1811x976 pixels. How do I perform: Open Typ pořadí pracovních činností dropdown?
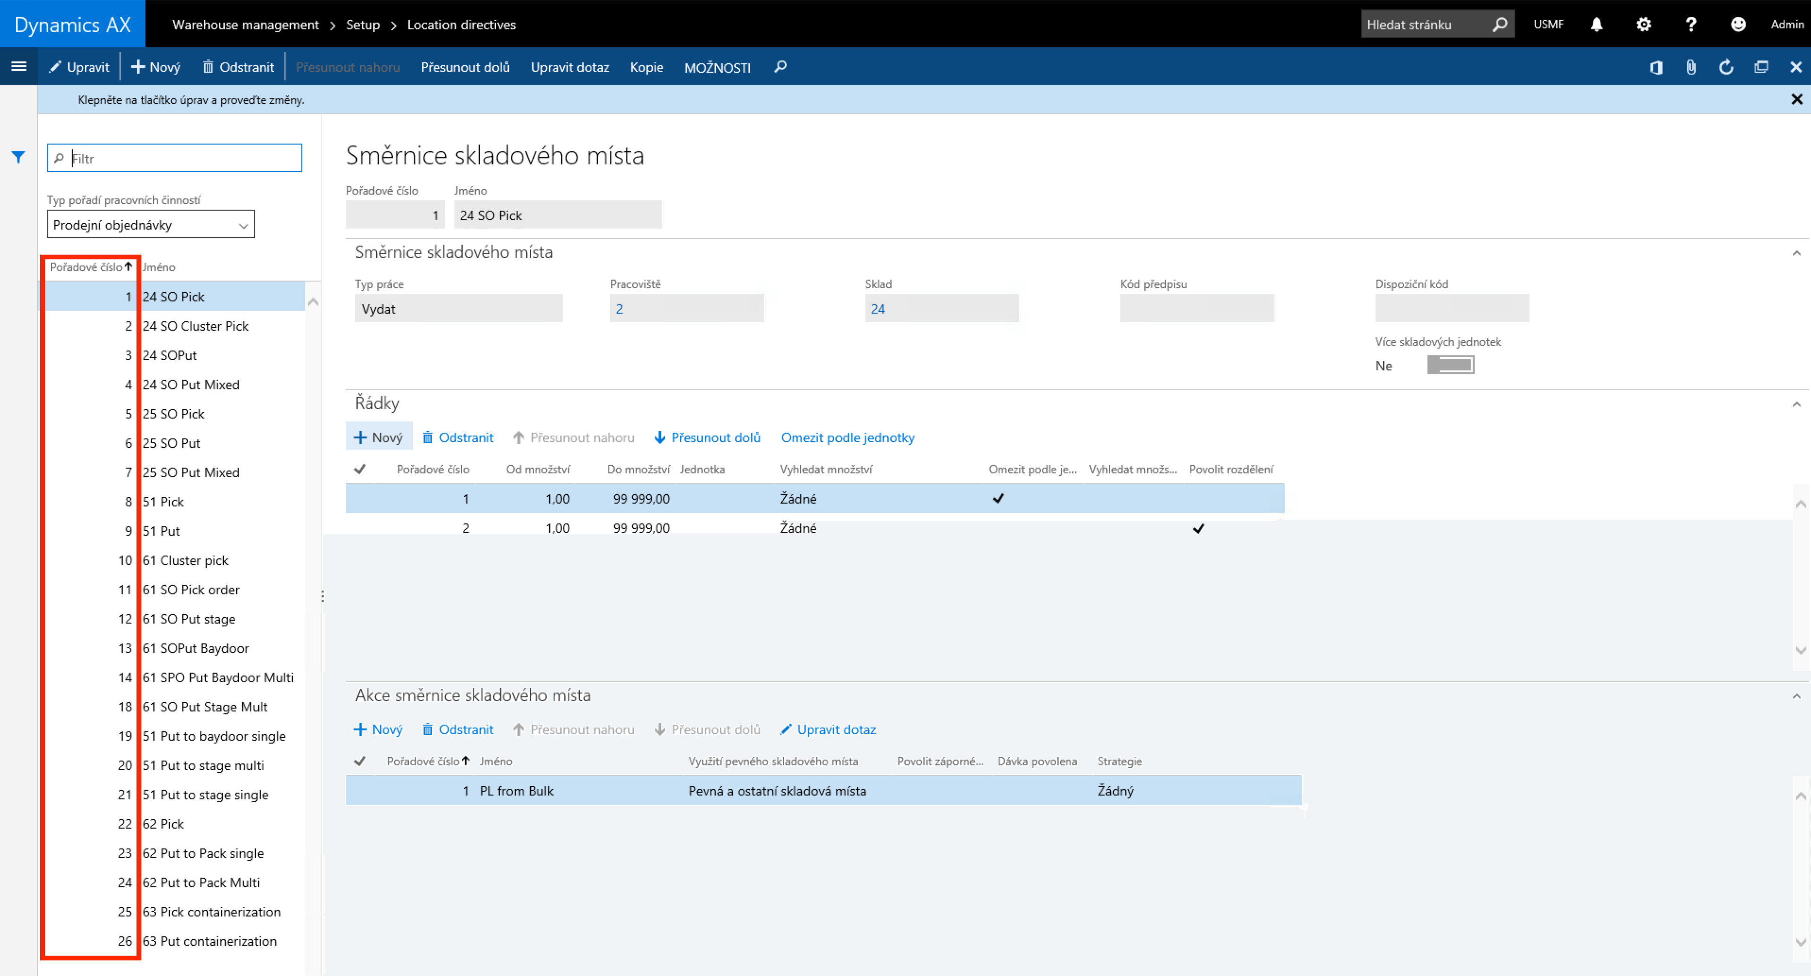pyautogui.click(x=151, y=225)
